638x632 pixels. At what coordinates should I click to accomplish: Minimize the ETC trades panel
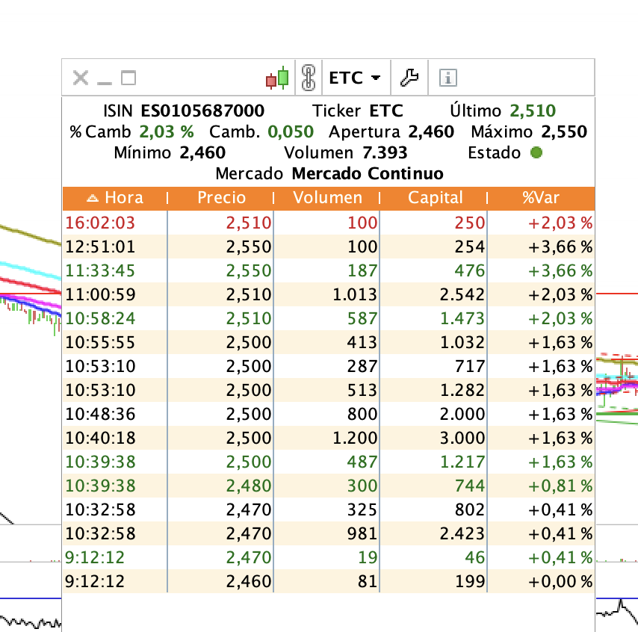[x=104, y=78]
